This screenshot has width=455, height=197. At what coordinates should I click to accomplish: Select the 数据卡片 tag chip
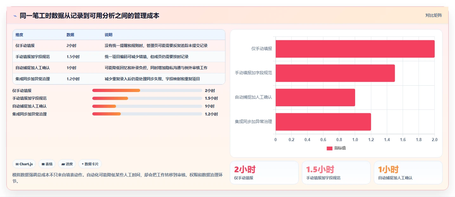[x=90, y=164]
